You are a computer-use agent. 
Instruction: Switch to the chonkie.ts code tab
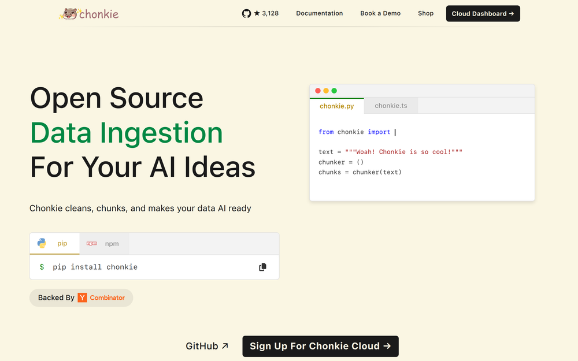tap(391, 106)
